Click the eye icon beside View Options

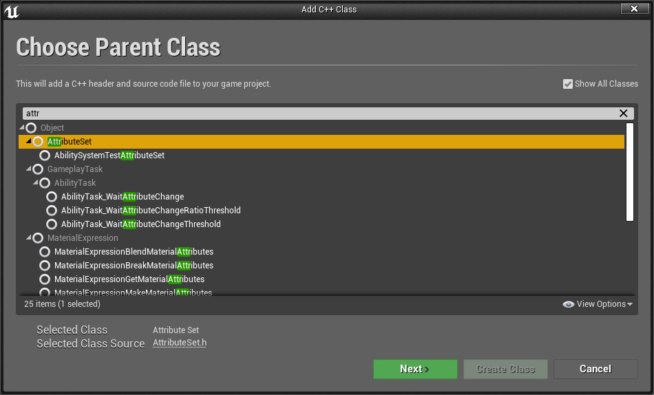tap(568, 304)
